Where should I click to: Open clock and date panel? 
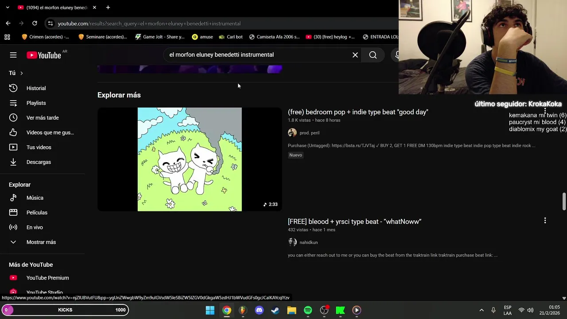click(549, 310)
